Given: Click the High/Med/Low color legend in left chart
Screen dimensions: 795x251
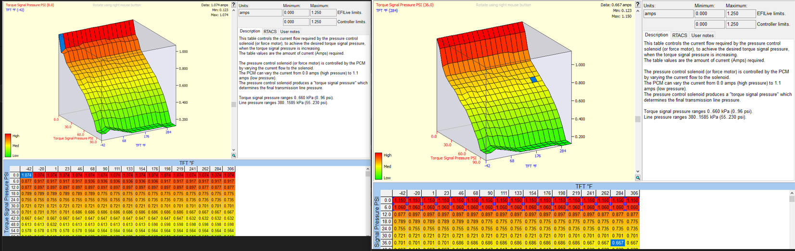Looking at the screenshot, I should [8, 145].
